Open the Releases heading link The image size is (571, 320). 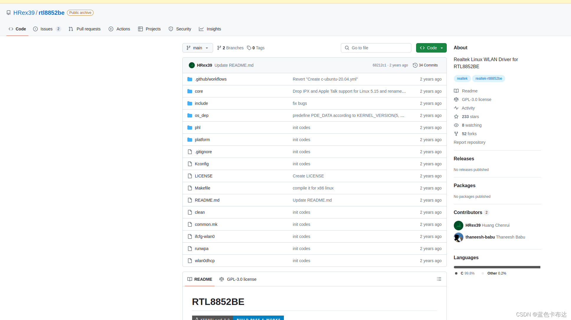(464, 159)
